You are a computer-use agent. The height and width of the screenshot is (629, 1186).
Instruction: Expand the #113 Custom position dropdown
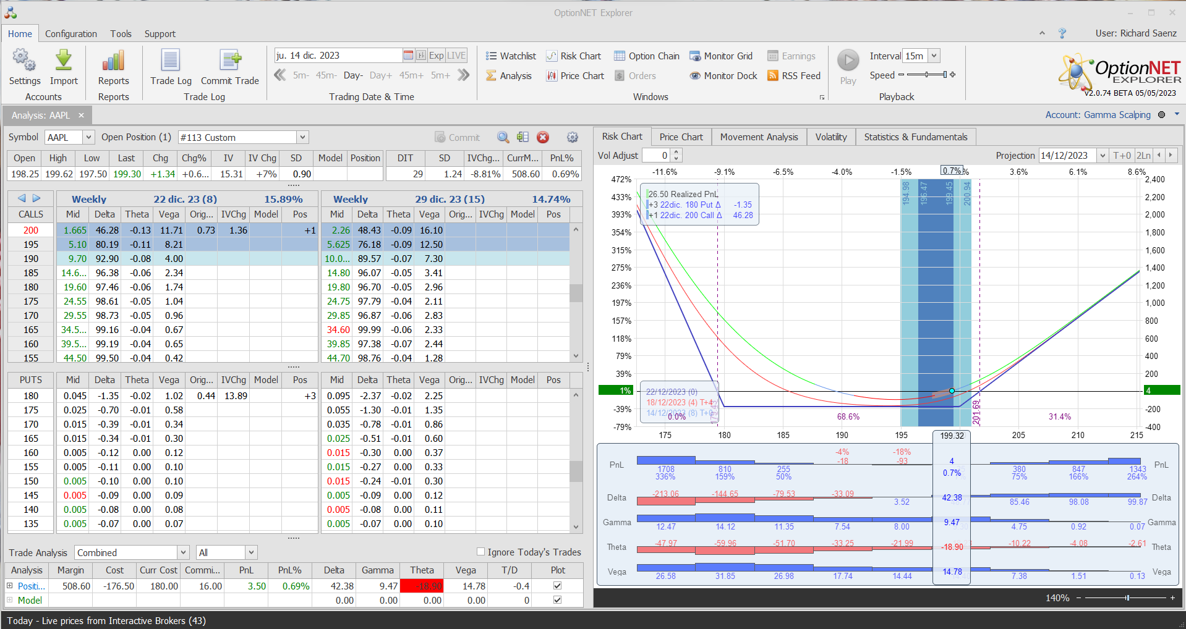click(x=302, y=137)
